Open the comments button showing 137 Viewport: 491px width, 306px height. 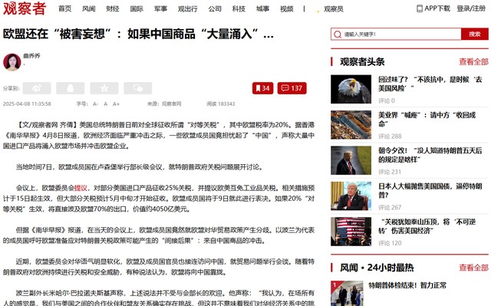pos(292,88)
